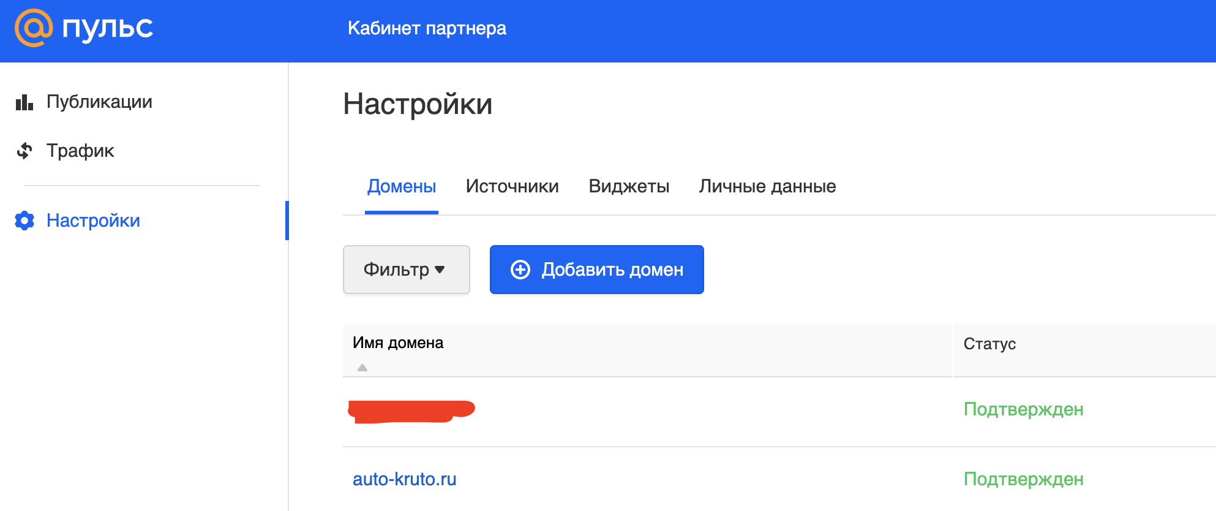1216x511 pixels.
Task: Select Настройки in the sidebar
Action: click(93, 221)
